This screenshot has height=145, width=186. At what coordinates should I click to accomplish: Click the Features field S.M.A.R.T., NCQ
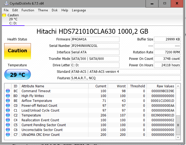126,78
